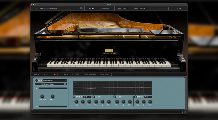The image size is (218, 120).
Task: Click the Input Trim knob
Action: 42,96
